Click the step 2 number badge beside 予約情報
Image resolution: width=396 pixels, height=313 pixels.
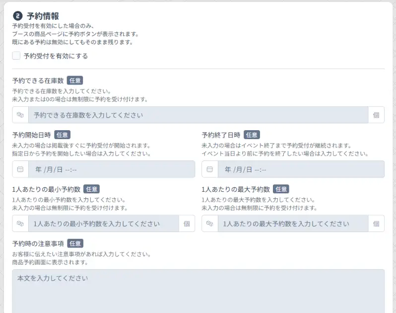pos(17,16)
